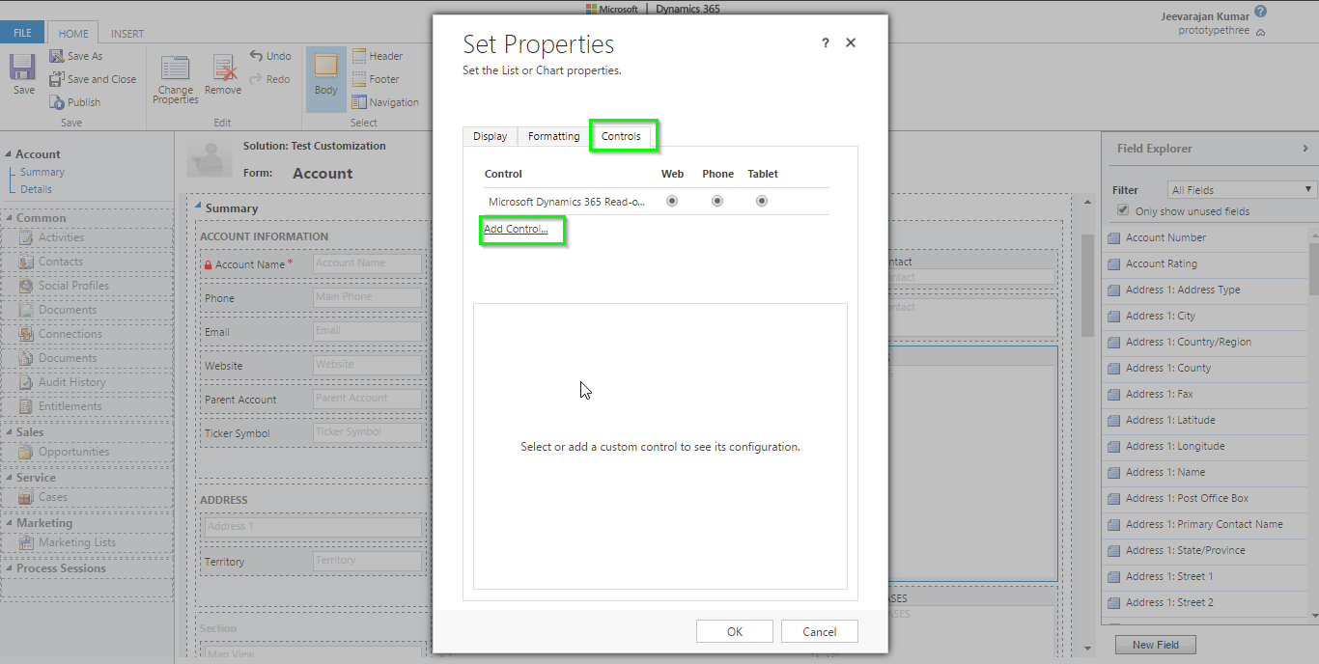The image size is (1319, 664).
Task: Open the INSERT ribbon tab
Action: 126,32
